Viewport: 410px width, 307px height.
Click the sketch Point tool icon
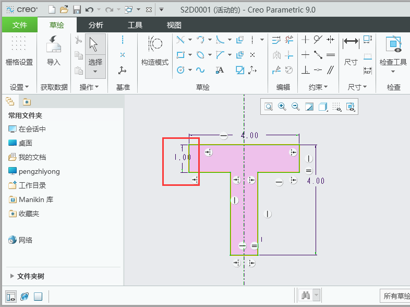(x=252, y=55)
